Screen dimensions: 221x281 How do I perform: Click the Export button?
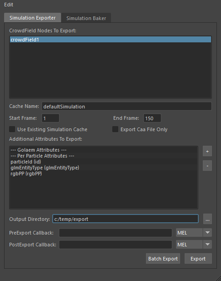(x=198, y=258)
